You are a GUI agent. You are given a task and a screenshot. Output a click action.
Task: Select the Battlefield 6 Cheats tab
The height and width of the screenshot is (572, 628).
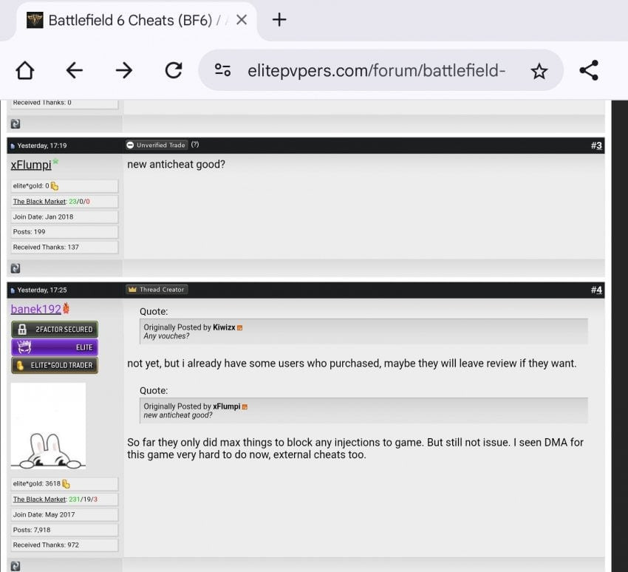click(x=136, y=21)
